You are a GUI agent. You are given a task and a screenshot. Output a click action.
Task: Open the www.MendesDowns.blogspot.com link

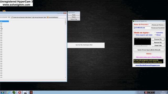click(x=148, y=65)
